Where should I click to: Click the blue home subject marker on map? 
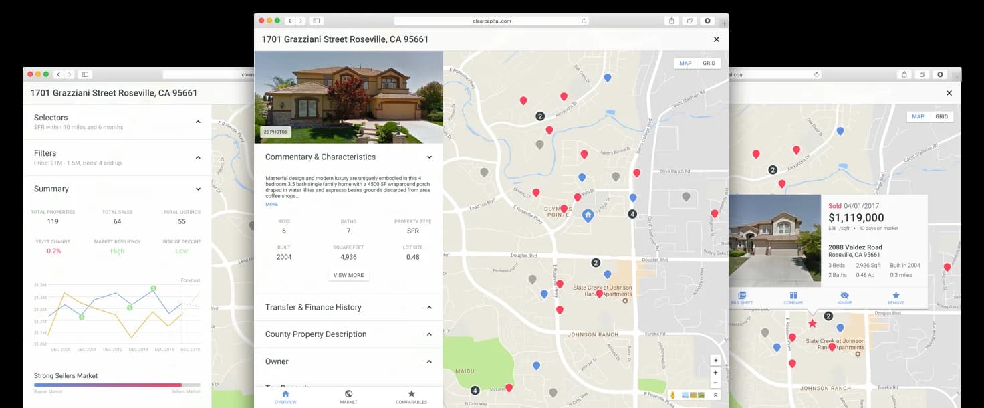click(588, 215)
